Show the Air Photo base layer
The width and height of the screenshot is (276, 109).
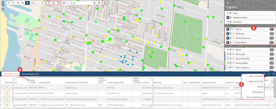click(x=228, y=22)
